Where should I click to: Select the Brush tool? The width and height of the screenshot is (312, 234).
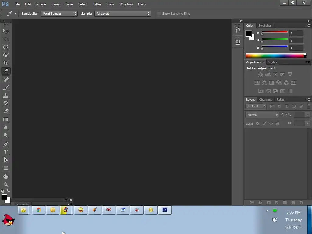(6, 88)
